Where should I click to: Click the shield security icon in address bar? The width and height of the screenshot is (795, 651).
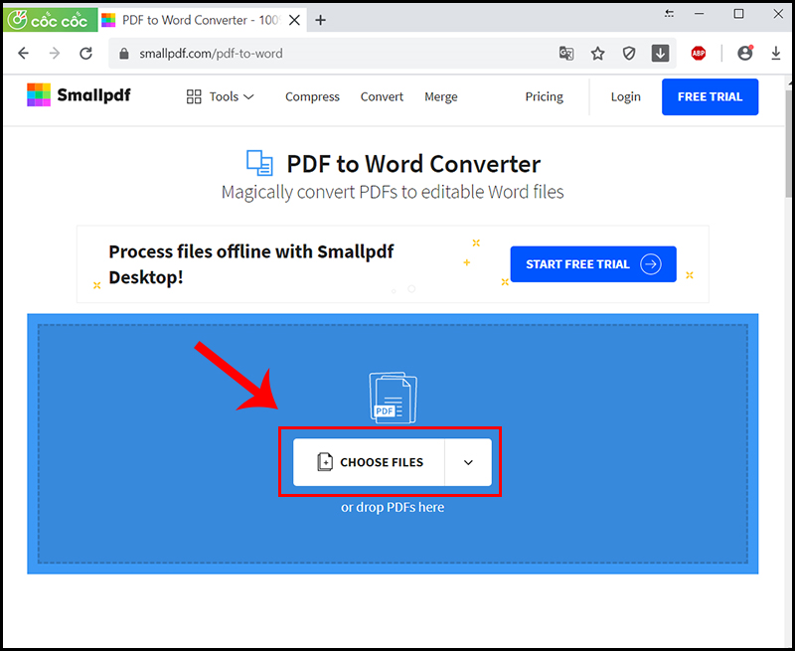(x=629, y=53)
